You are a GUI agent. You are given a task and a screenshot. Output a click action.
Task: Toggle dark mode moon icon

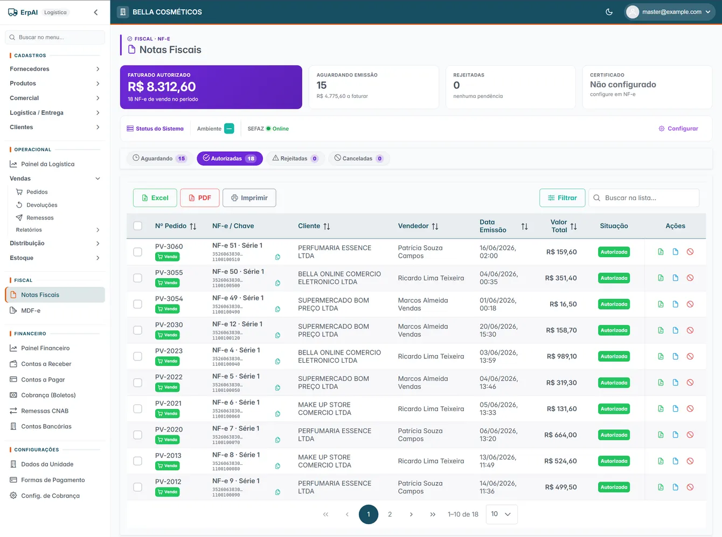[x=609, y=12]
